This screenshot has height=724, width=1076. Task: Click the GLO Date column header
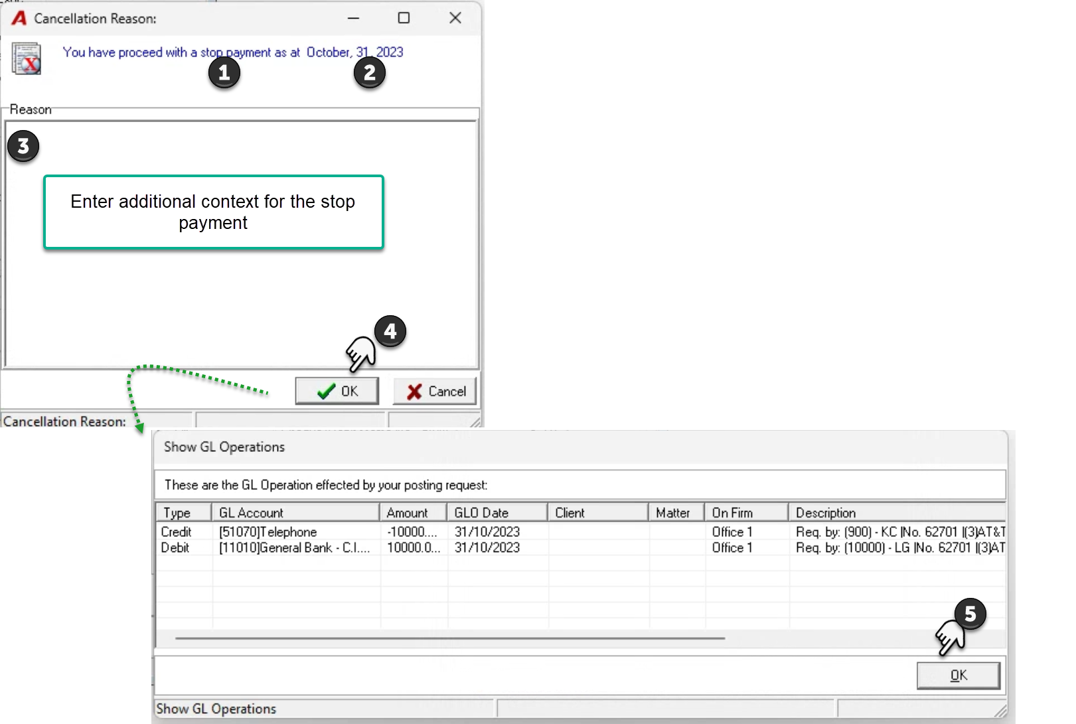coord(497,512)
